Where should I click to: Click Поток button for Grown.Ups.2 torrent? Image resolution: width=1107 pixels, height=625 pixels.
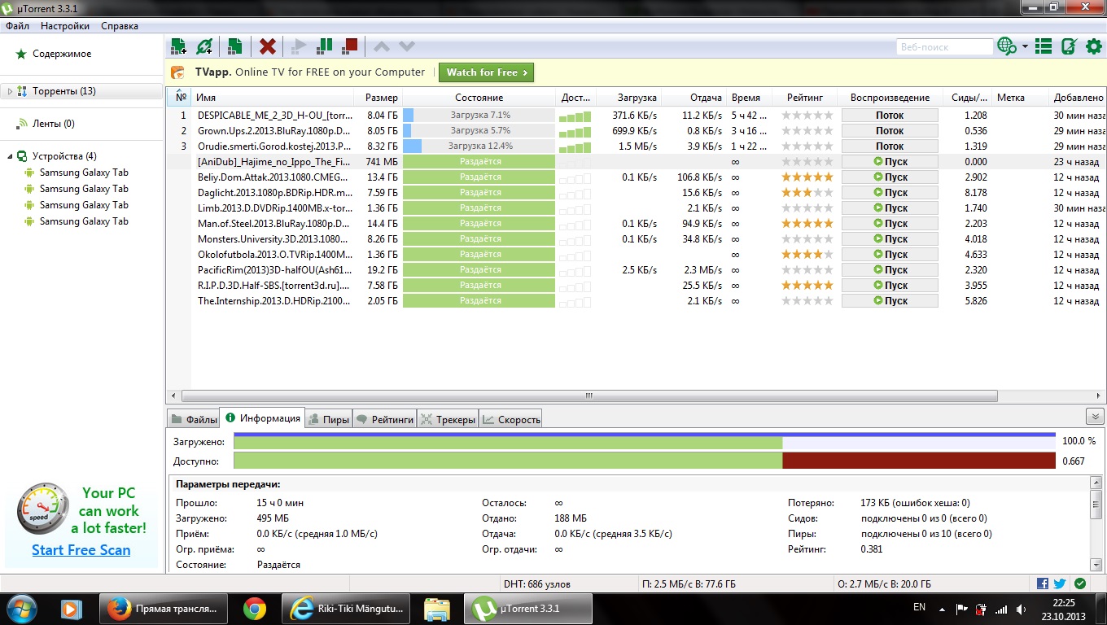[x=890, y=131]
